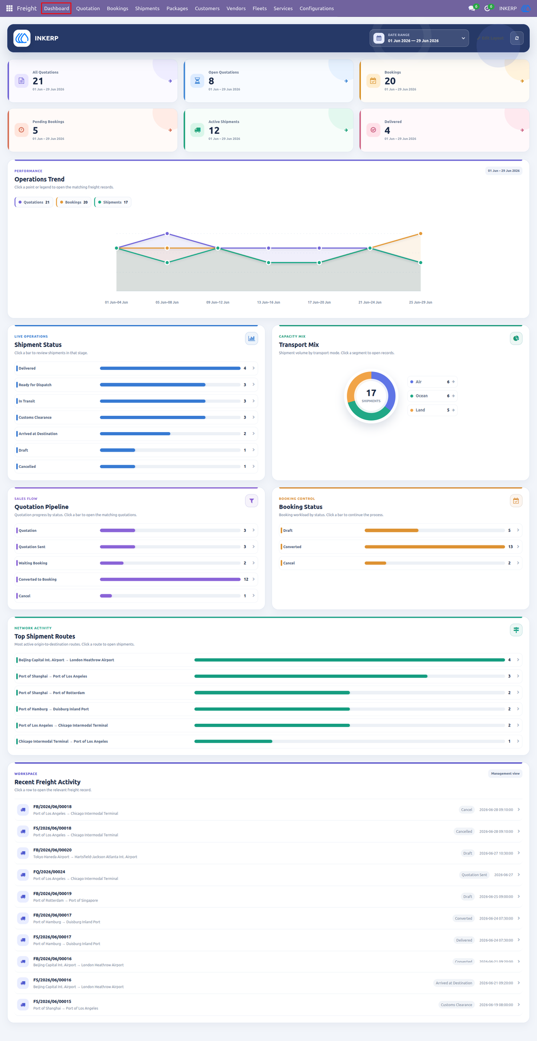Expand the Converted booking status row chevron
The width and height of the screenshot is (537, 1041).
click(x=518, y=547)
